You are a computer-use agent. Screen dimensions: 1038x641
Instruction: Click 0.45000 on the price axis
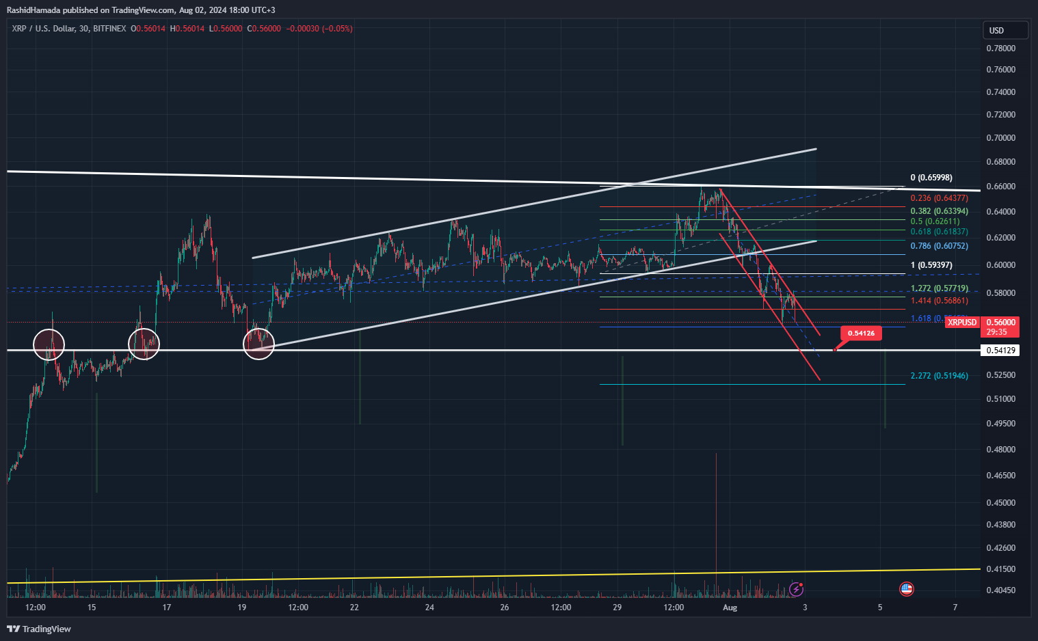[x=1000, y=503]
